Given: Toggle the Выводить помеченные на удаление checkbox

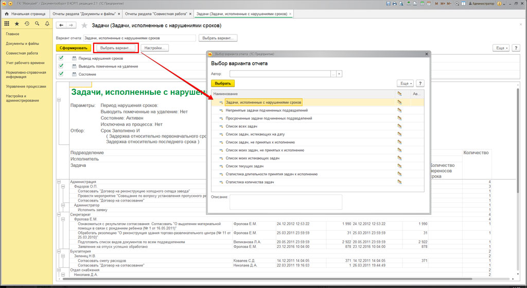Looking at the screenshot, I should tap(61, 66).
